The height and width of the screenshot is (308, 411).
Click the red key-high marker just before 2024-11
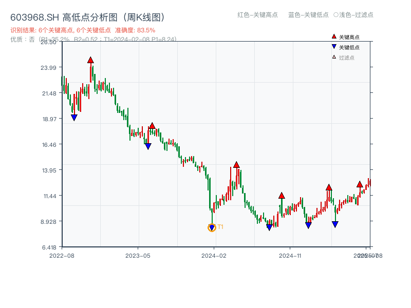(x=282, y=196)
